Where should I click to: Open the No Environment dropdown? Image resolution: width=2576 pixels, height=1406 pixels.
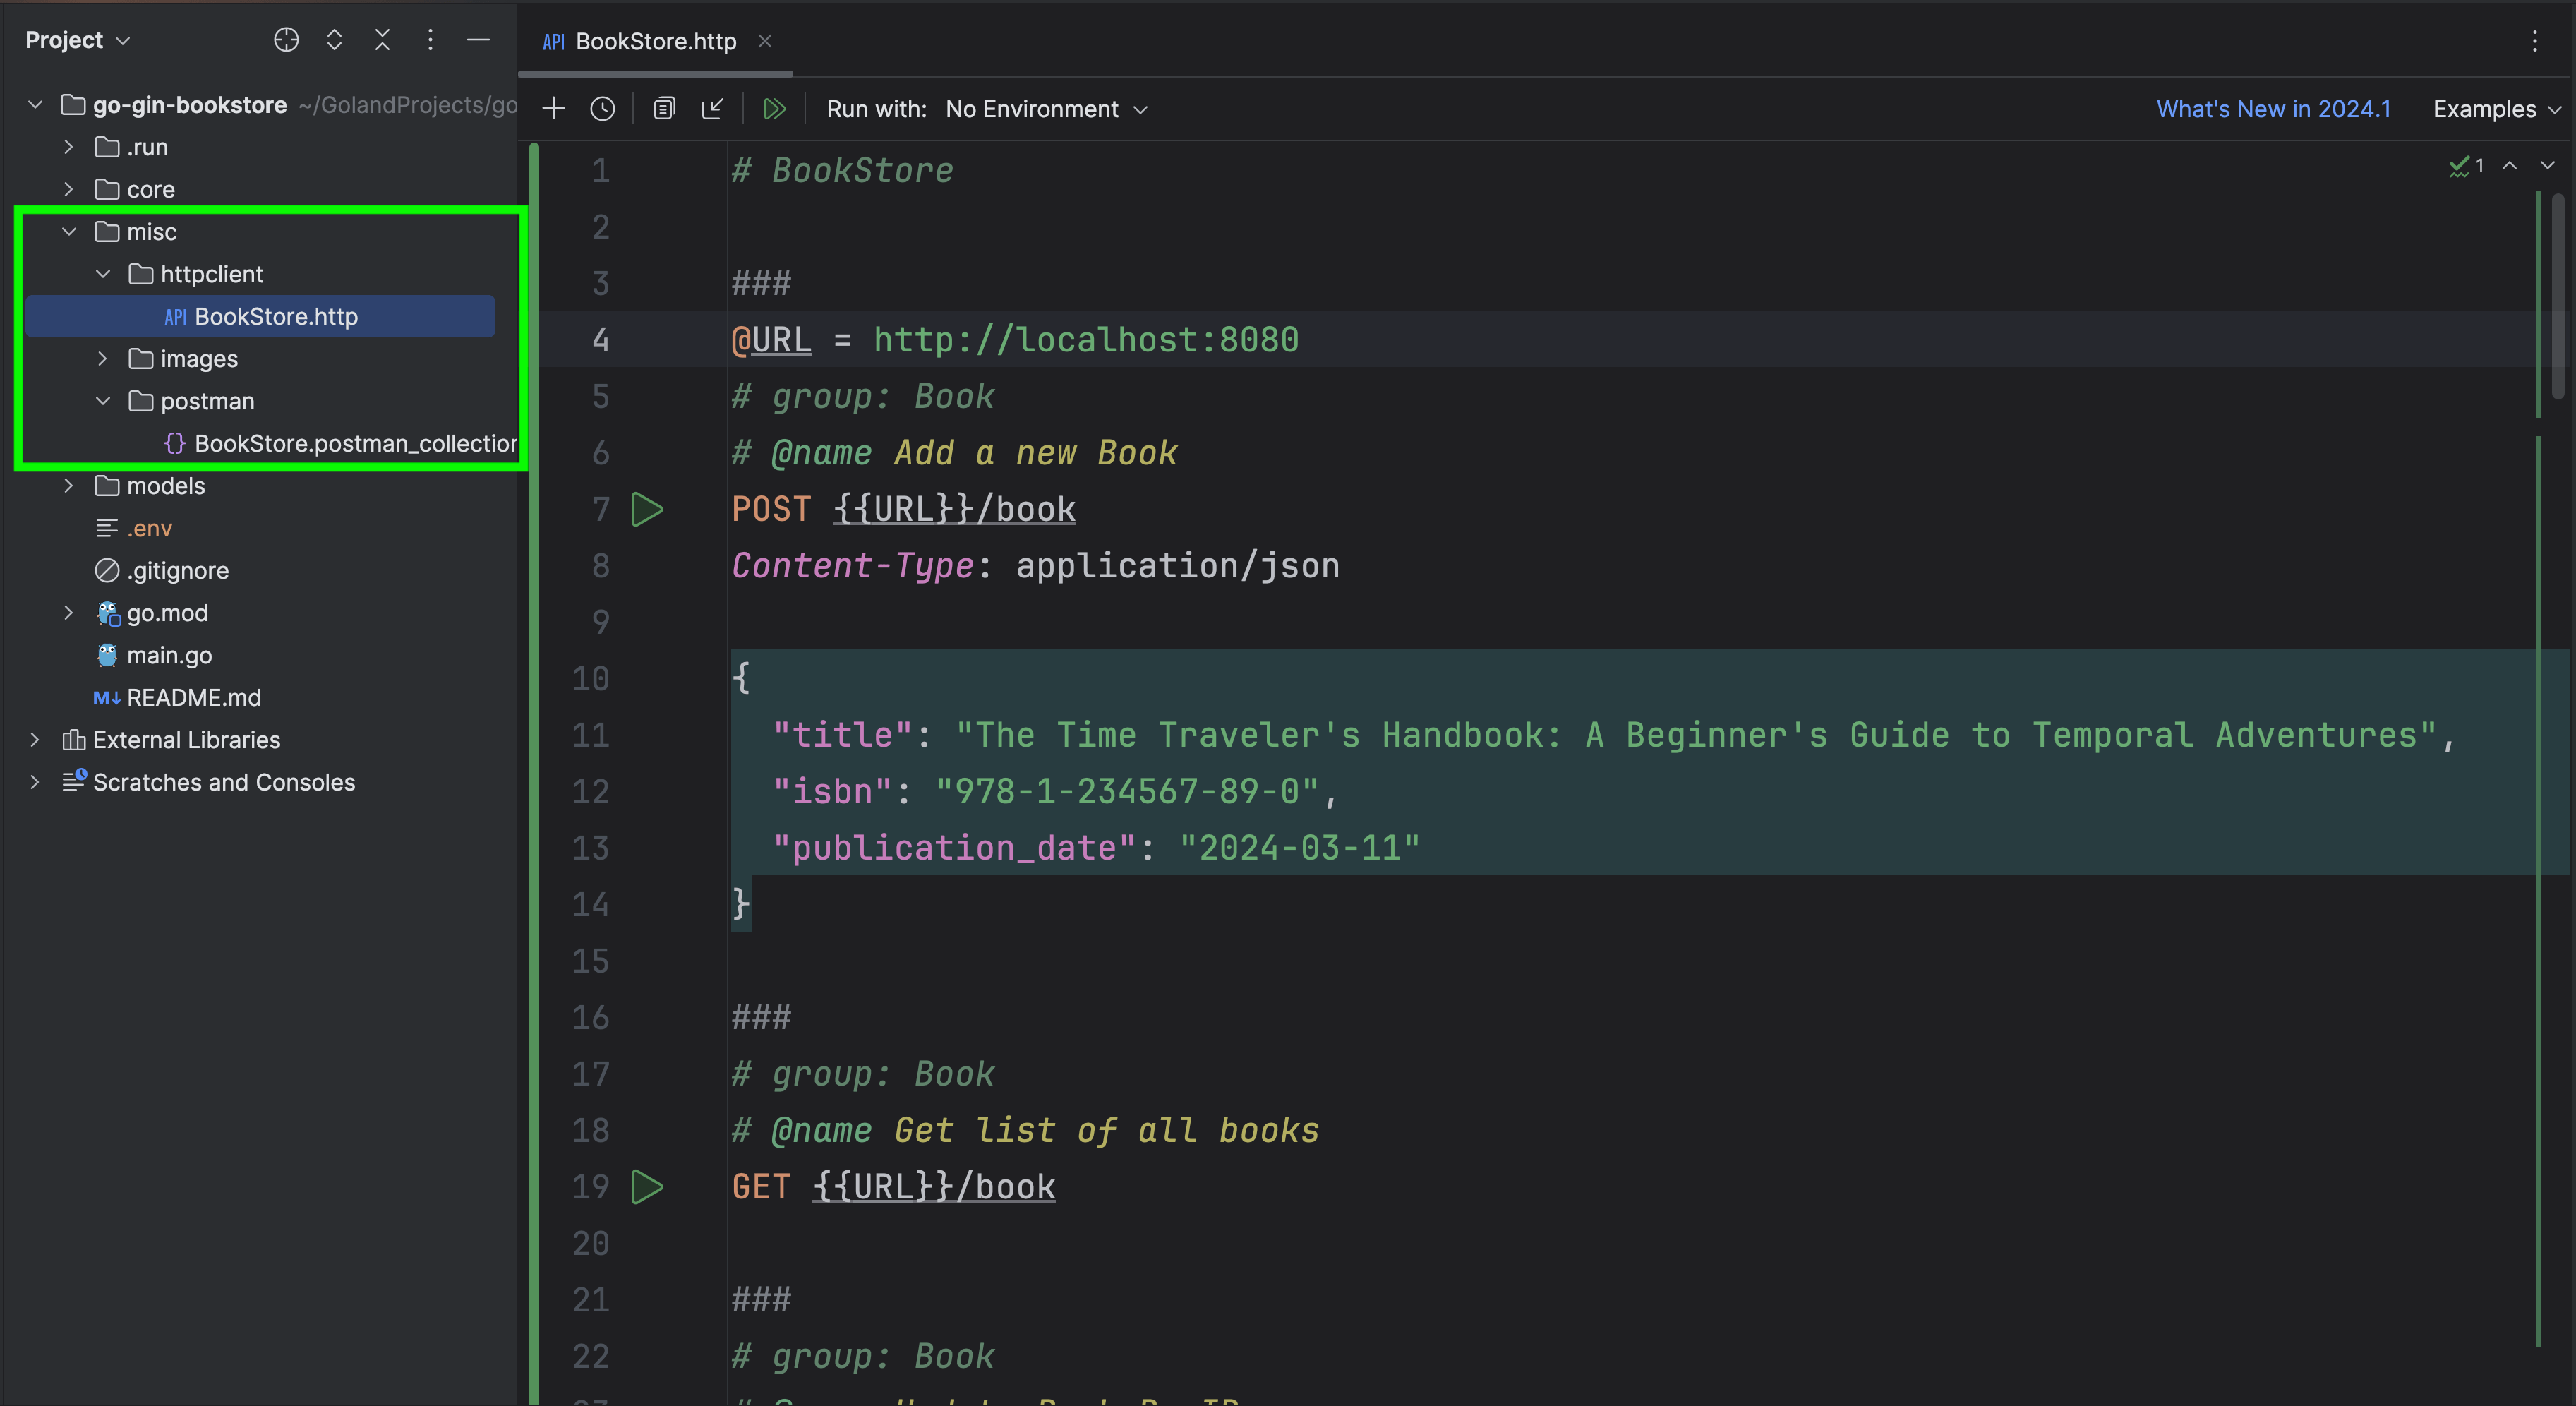click(x=1031, y=109)
